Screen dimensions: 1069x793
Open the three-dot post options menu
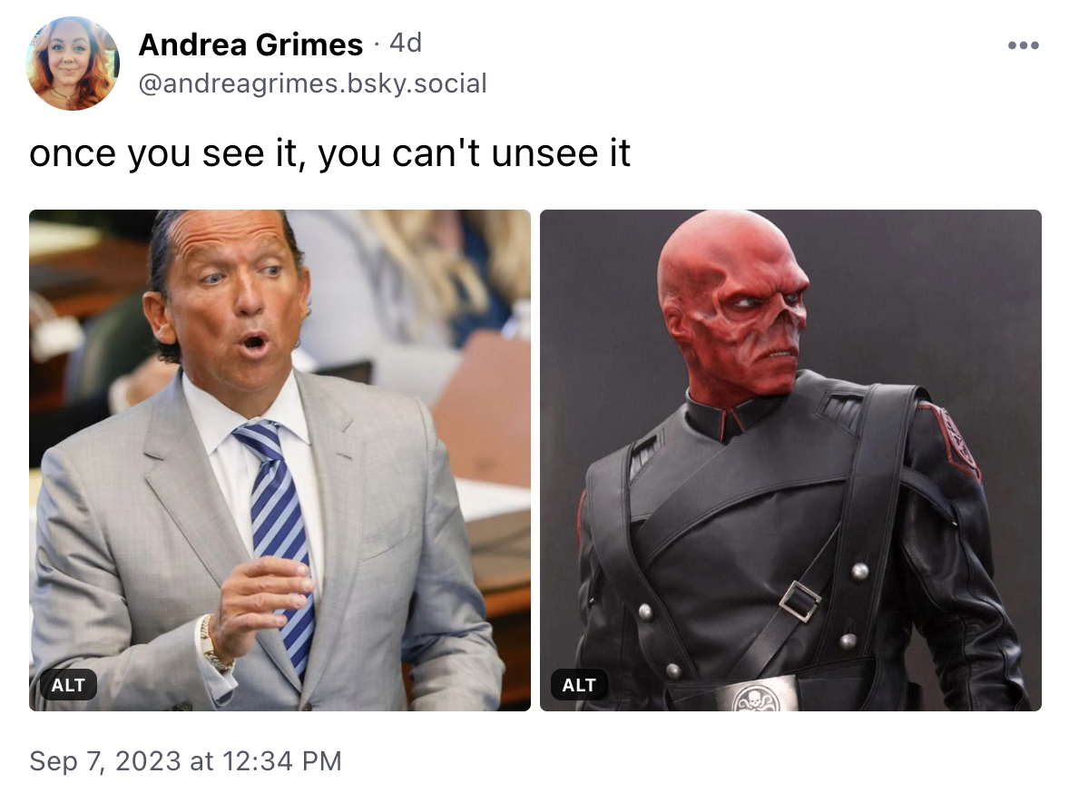click(1023, 45)
